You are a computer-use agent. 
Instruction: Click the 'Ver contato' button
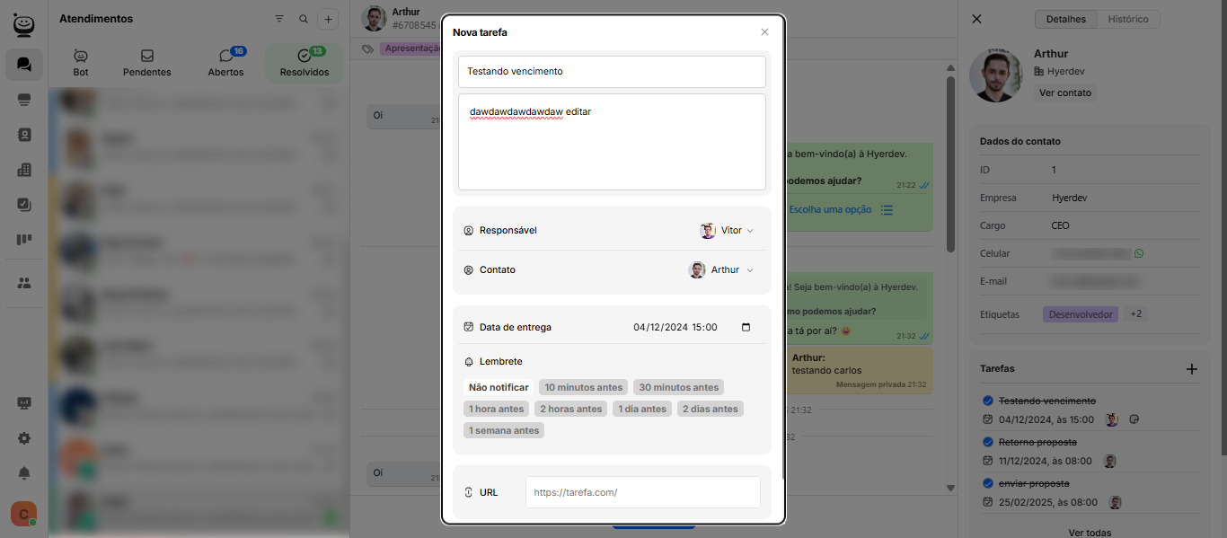1064,93
